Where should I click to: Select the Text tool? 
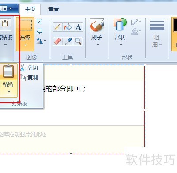[x=78, y=27]
